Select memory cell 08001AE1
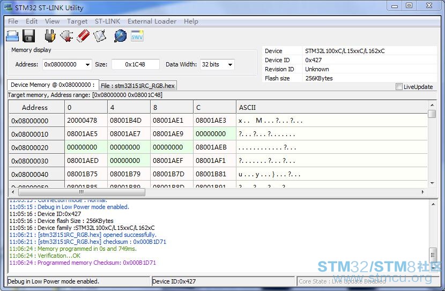The width and height of the screenshot is (445, 291). click(x=172, y=121)
